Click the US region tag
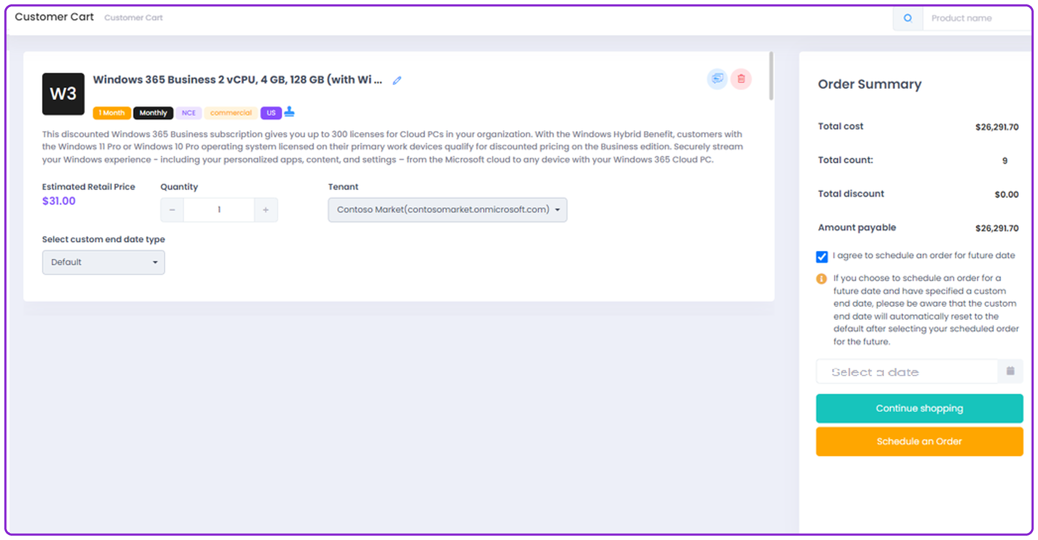Viewport: 1038px width, 540px height. click(271, 113)
